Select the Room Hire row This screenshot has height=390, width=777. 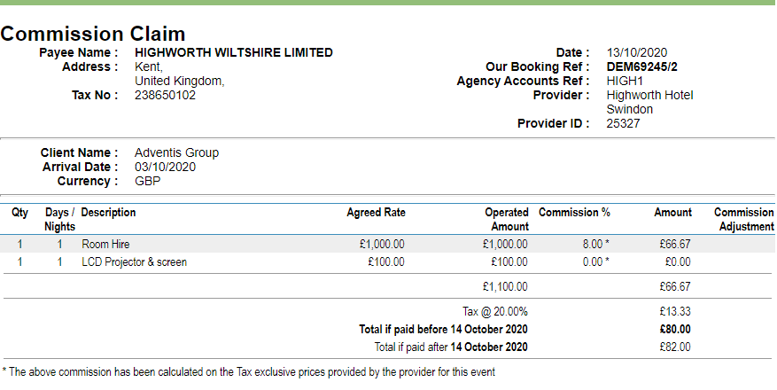pyautogui.click(x=388, y=244)
